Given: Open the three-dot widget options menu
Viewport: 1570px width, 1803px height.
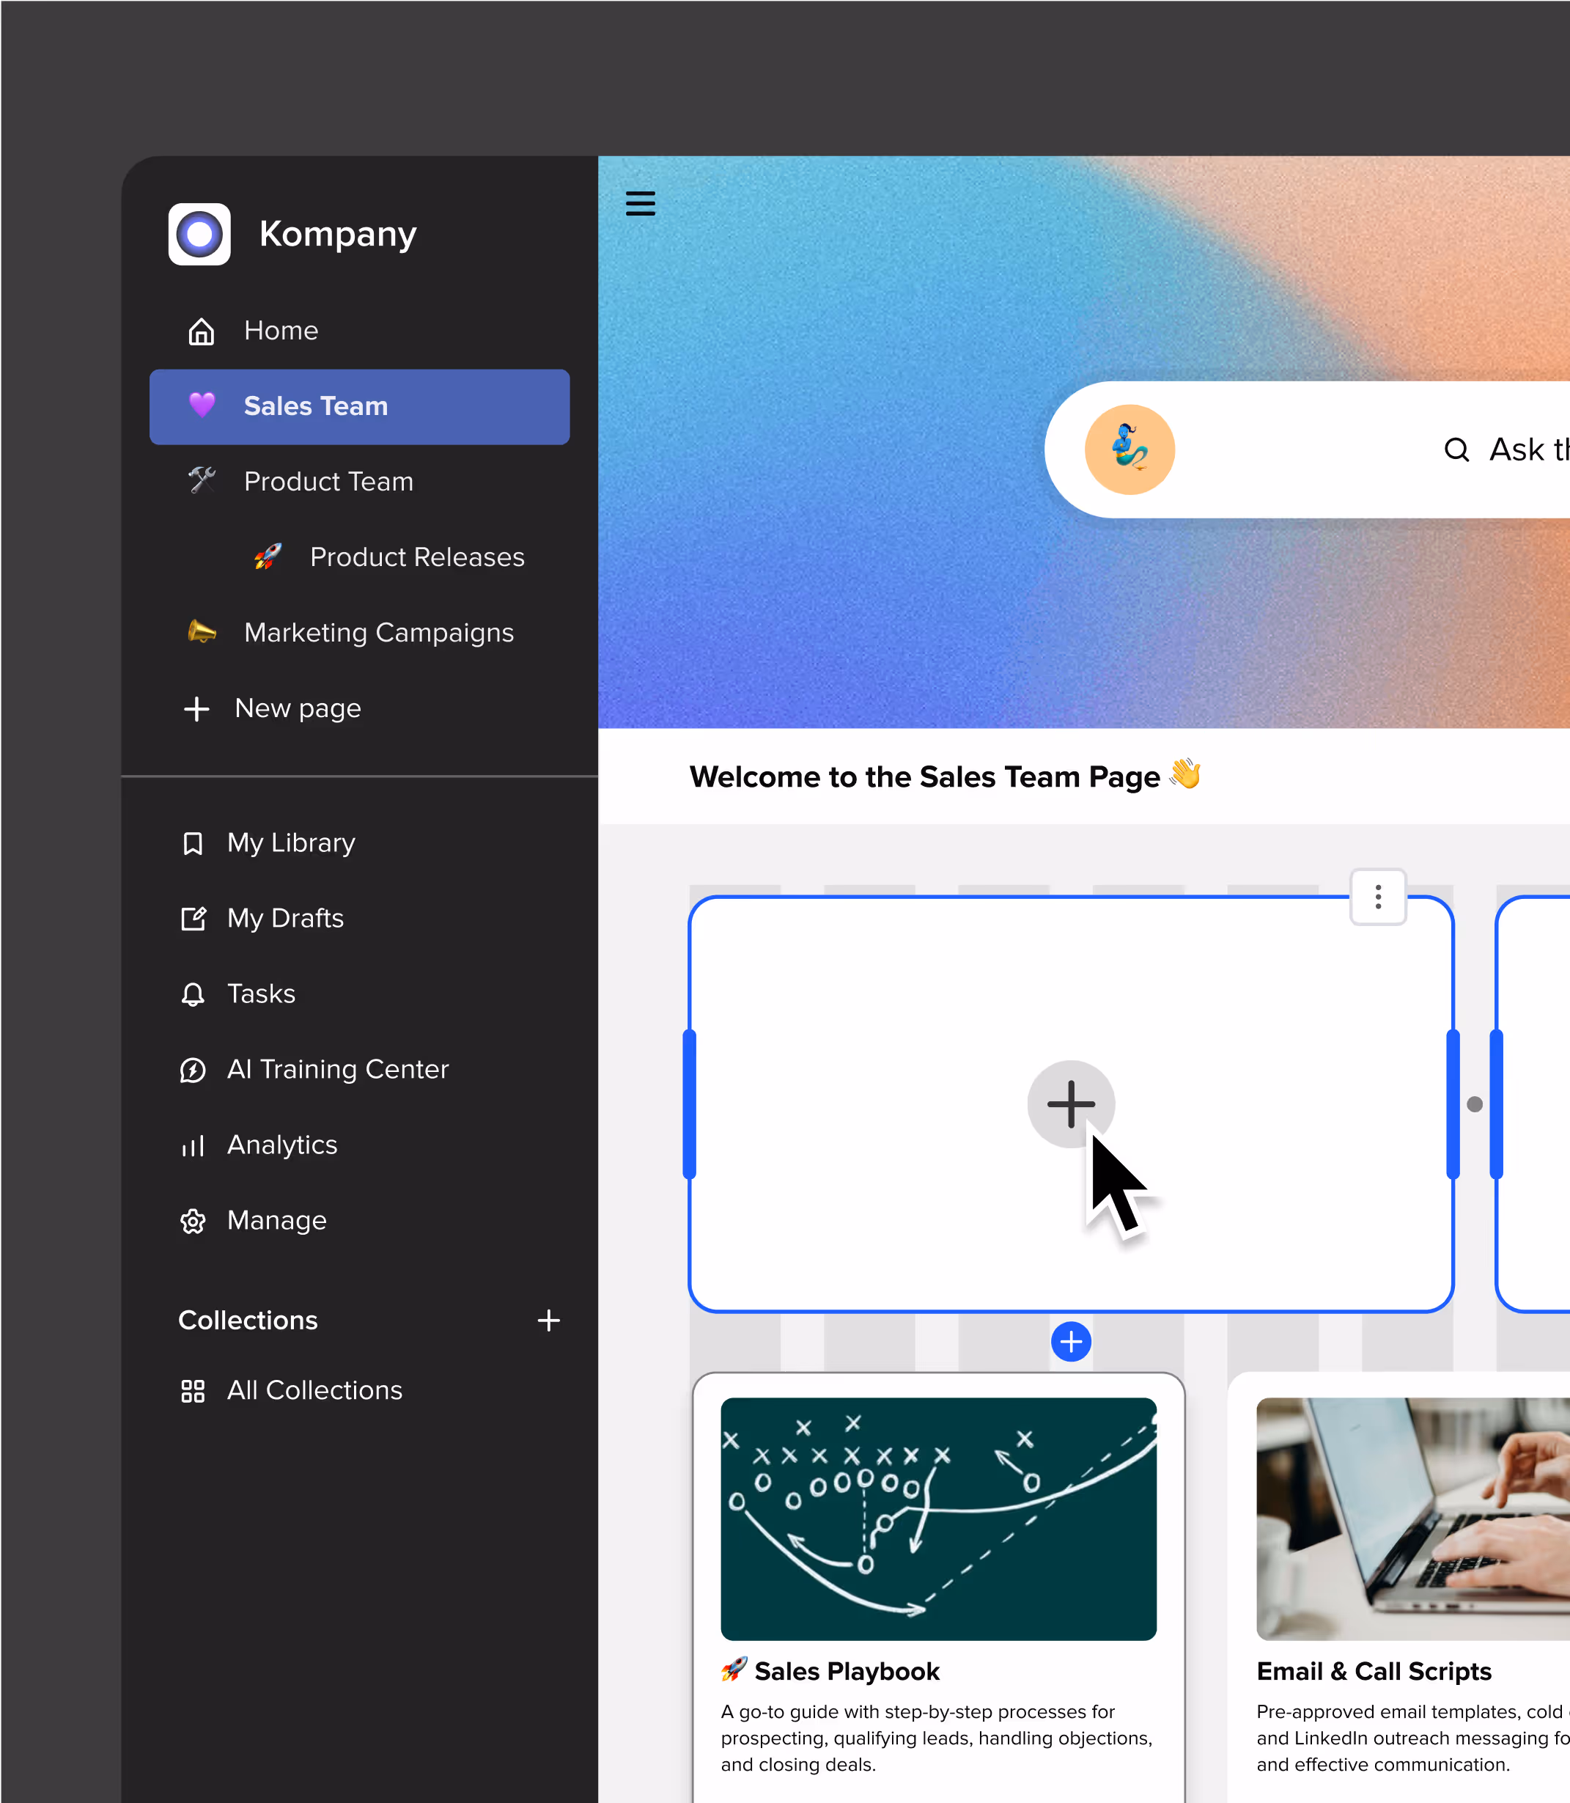Looking at the screenshot, I should (1377, 897).
